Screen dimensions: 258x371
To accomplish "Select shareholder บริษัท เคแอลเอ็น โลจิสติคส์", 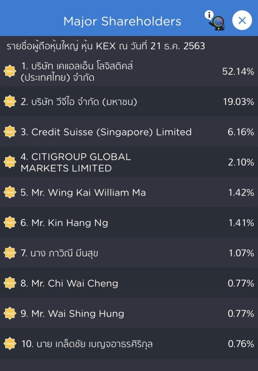I will coord(77,72).
